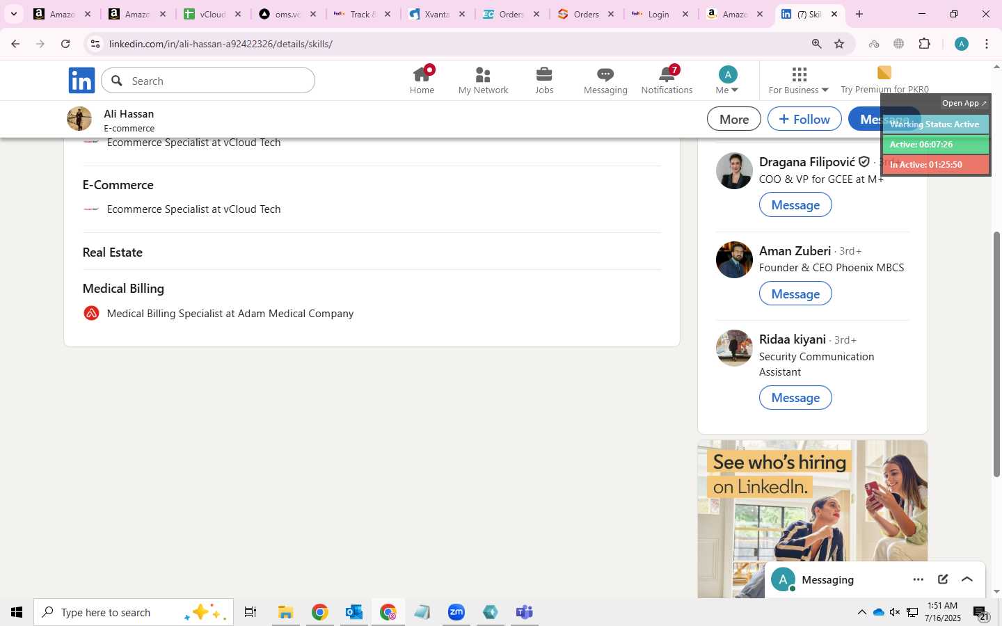The width and height of the screenshot is (1002, 626).
Task: Click the browser zoom icon in address bar
Action: pyautogui.click(x=816, y=44)
